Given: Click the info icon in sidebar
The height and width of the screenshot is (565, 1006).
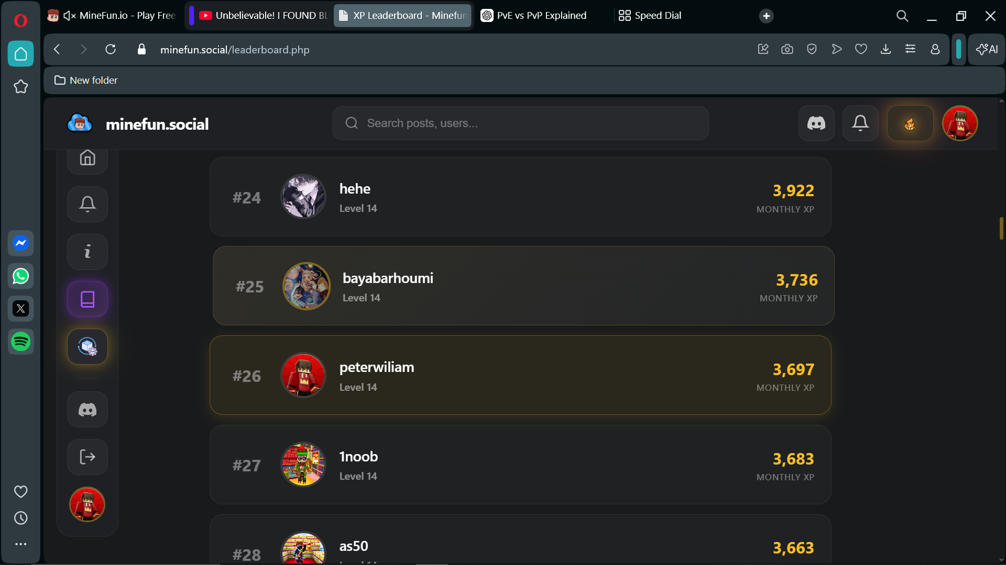Looking at the screenshot, I should pos(88,252).
